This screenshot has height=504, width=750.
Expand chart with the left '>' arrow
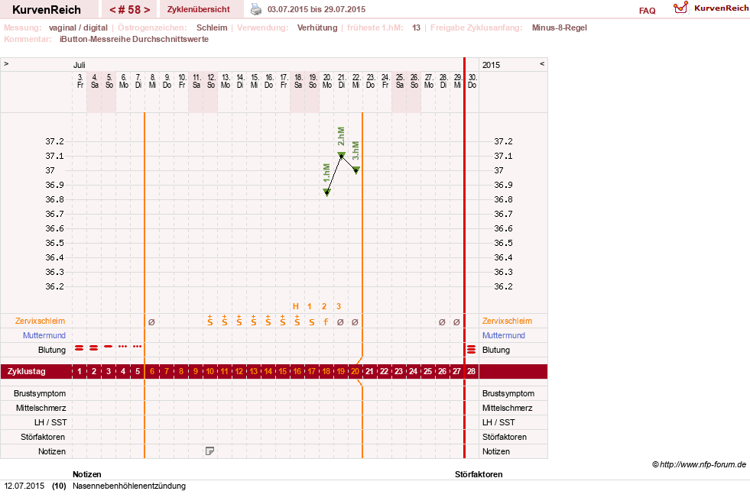coord(6,64)
